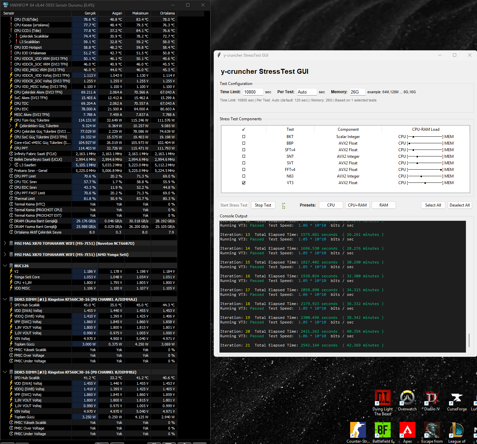Click the Per Test input field
Viewport: 477px width, 444px height.
[307, 92]
